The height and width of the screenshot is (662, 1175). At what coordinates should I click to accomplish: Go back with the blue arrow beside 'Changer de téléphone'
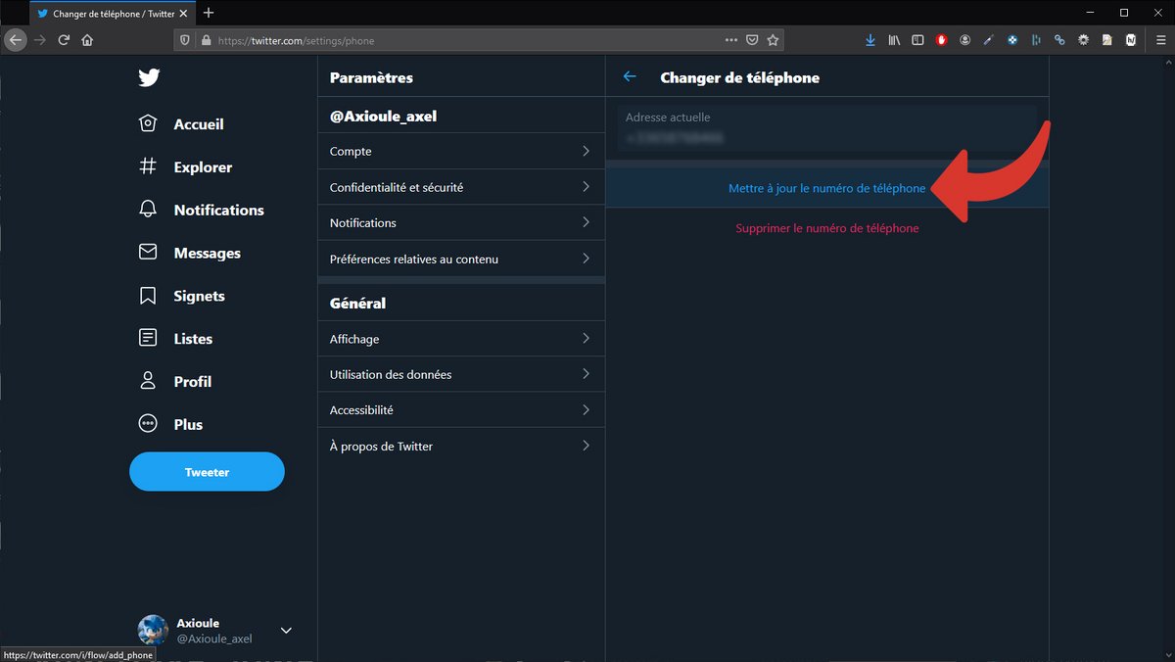point(630,76)
